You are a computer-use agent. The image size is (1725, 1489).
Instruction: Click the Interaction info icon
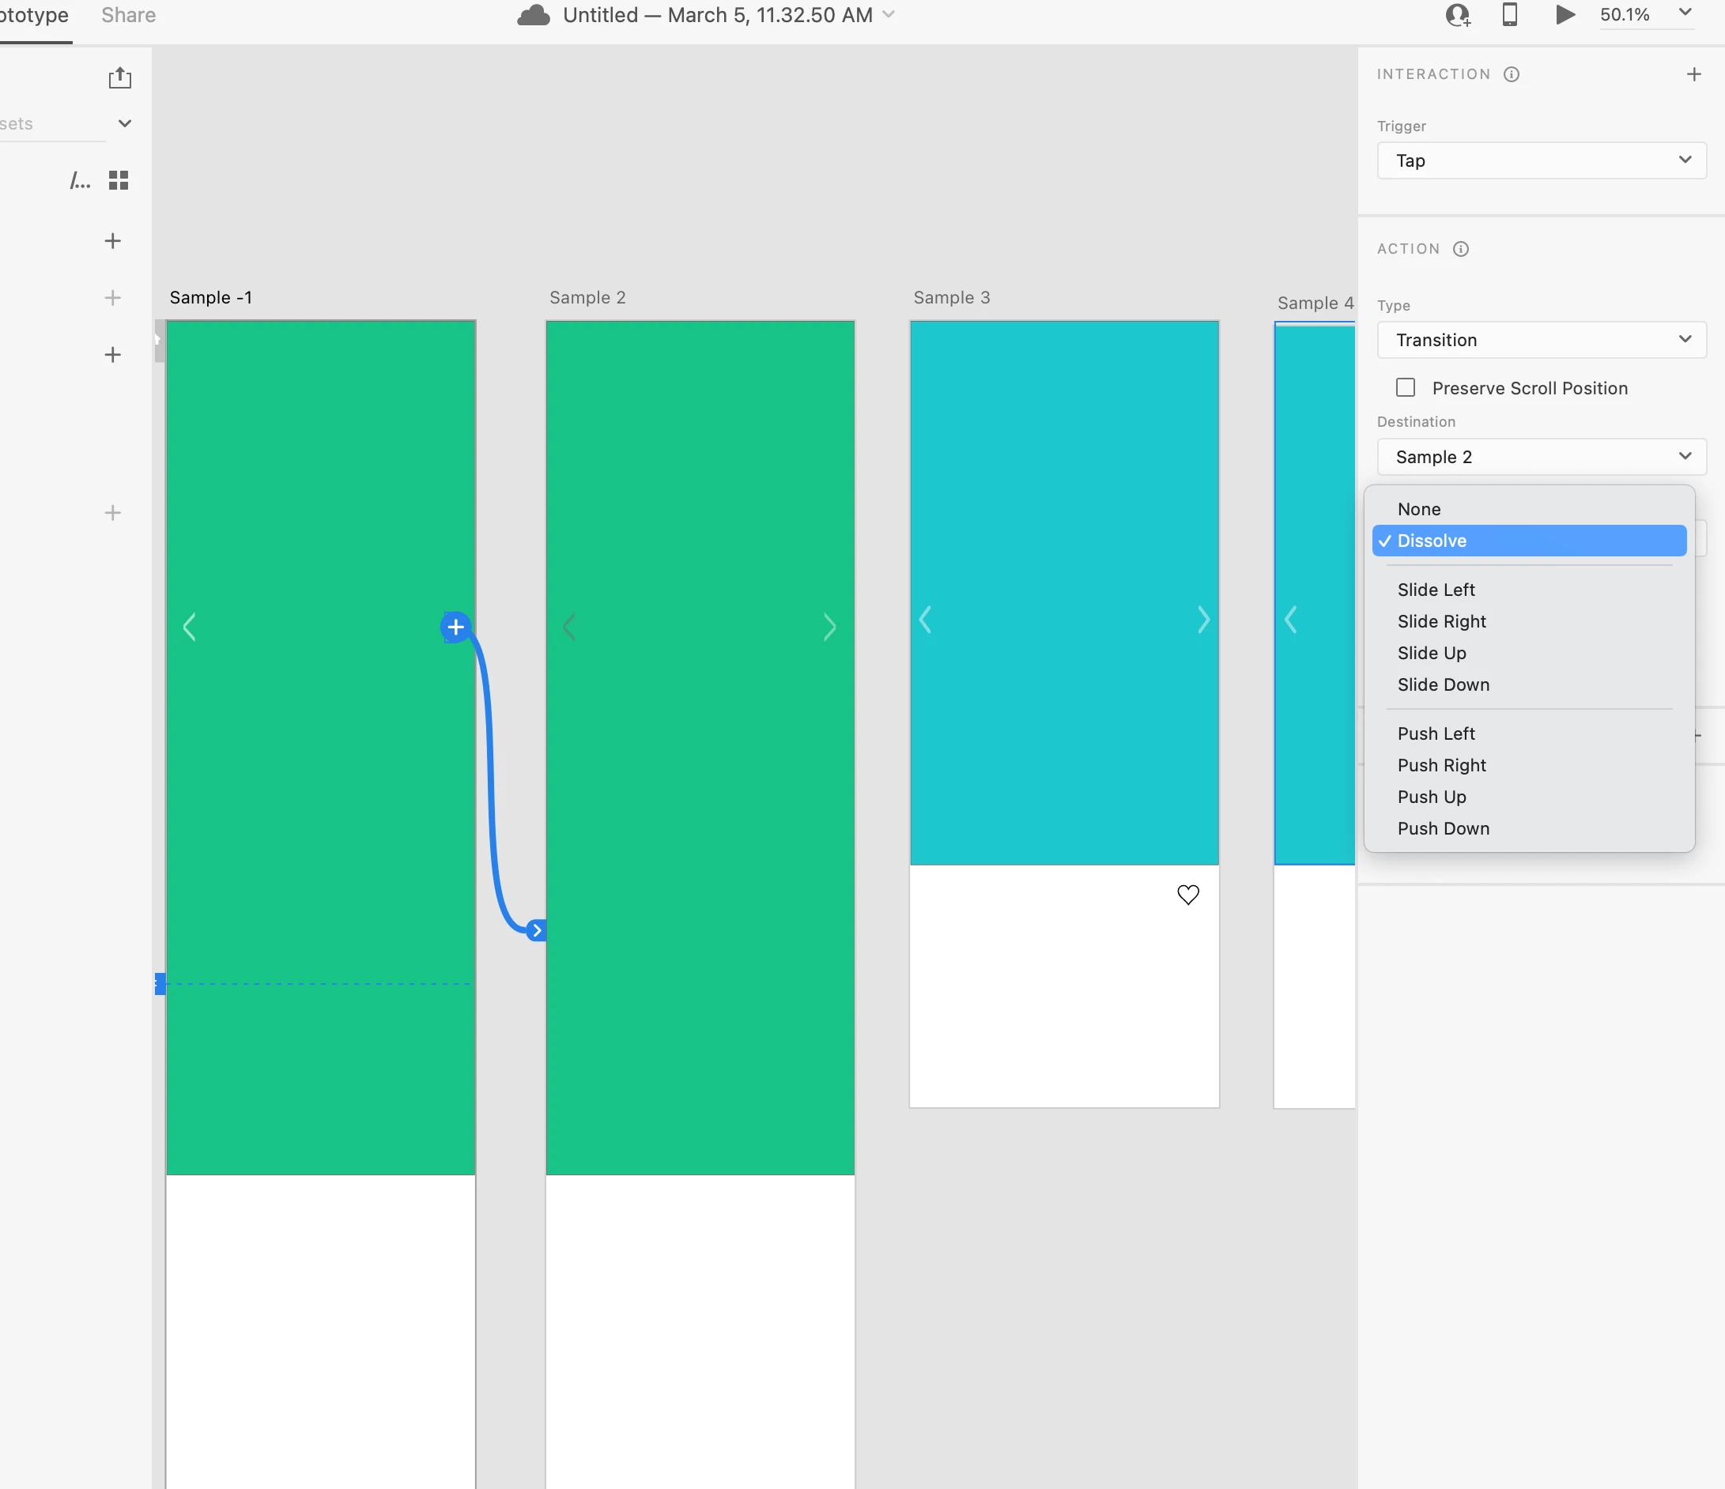[x=1511, y=74]
